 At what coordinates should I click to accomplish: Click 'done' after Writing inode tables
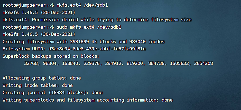[x=67, y=85]
